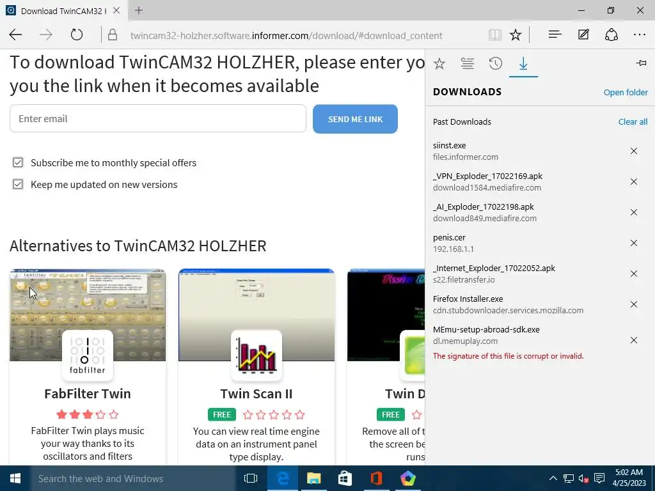Viewport: 655px width, 491px height.
Task: Clear all past downloads
Action: 633,121
